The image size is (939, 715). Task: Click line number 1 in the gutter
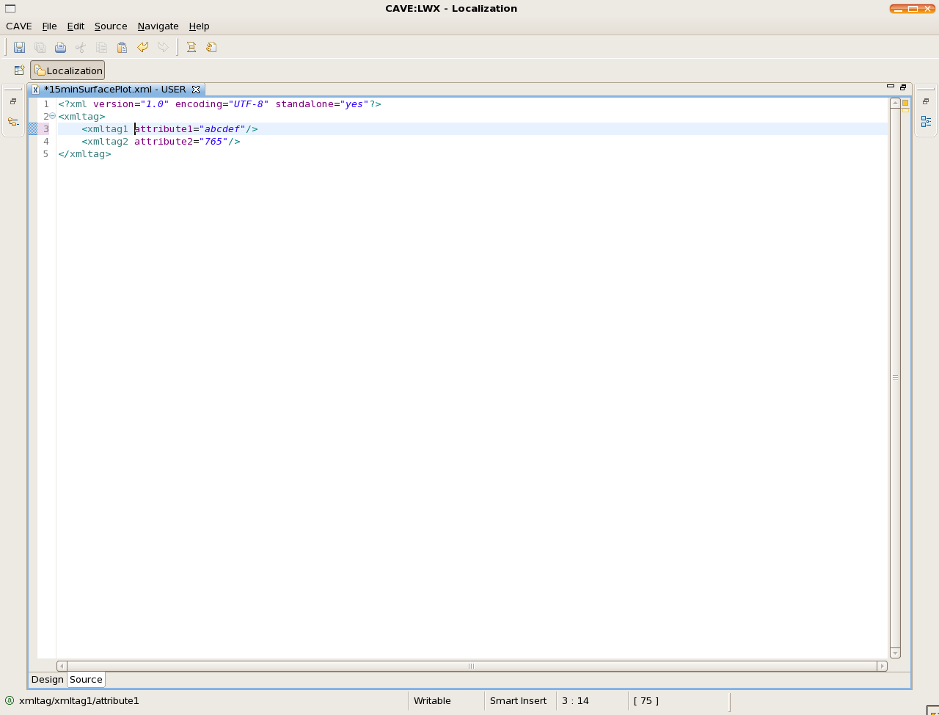coord(46,104)
